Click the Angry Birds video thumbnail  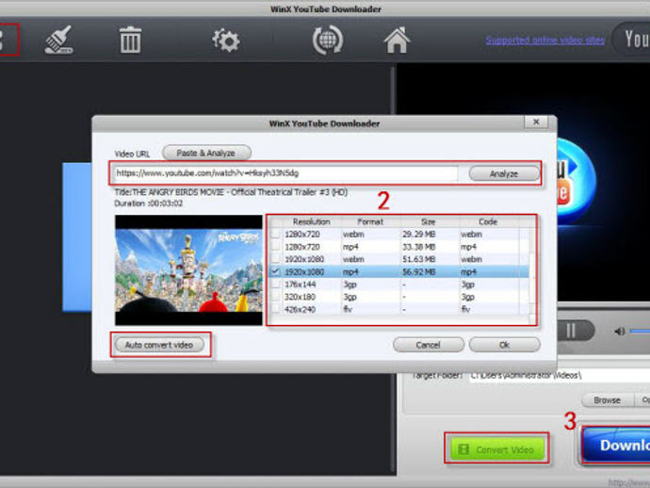pos(188,270)
